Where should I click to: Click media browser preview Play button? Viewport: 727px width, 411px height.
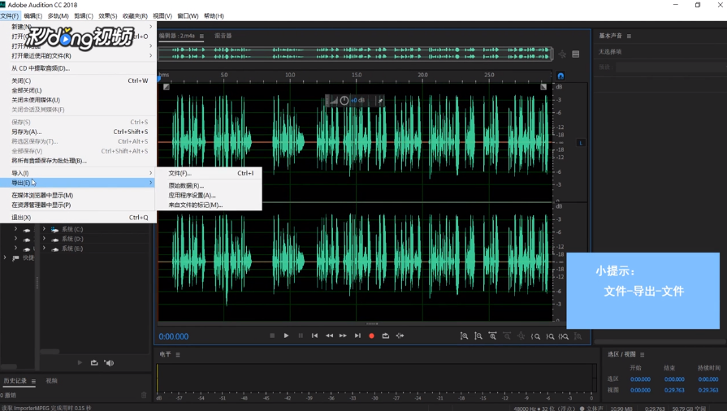tap(80, 363)
